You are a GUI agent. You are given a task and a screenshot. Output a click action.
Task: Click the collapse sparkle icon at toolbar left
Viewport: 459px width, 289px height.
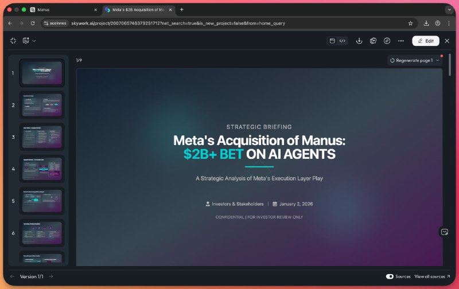(13, 41)
